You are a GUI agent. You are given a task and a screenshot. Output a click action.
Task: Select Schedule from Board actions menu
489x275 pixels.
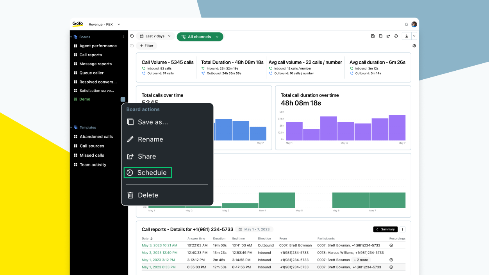coord(148,172)
